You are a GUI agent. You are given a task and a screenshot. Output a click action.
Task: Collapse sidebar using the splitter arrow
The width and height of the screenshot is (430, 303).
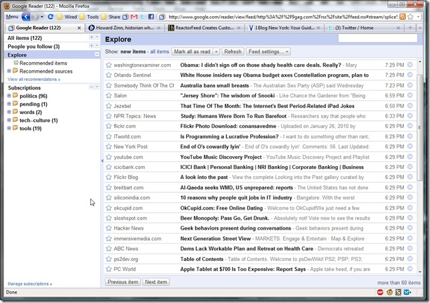pos(102,161)
